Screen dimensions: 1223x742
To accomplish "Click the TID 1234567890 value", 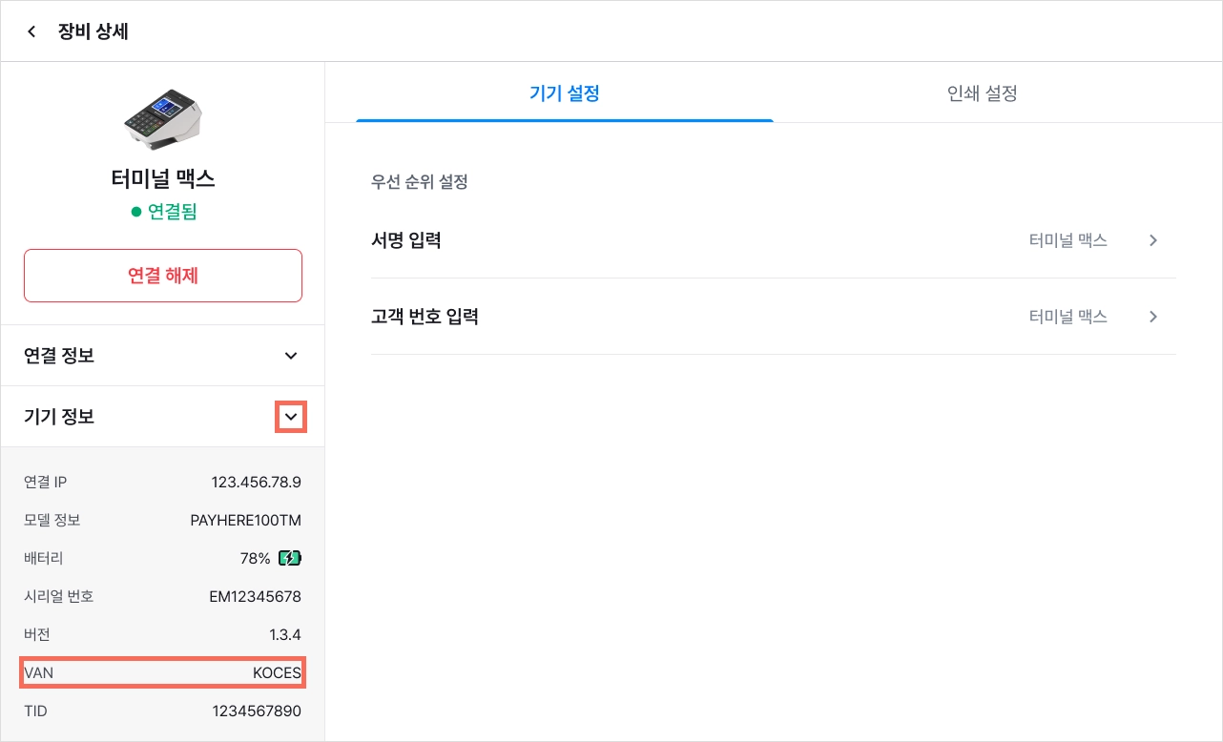I will tap(257, 711).
